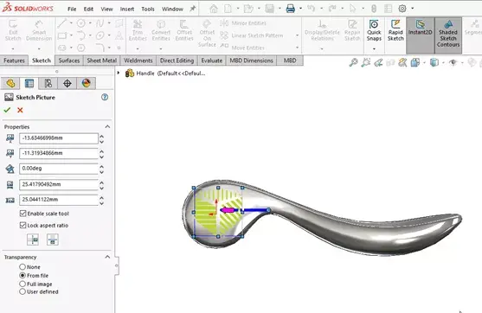This screenshot has width=482, height=313.
Task: Open the DimXpertManager crosshair tab
Action: tap(67, 83)
